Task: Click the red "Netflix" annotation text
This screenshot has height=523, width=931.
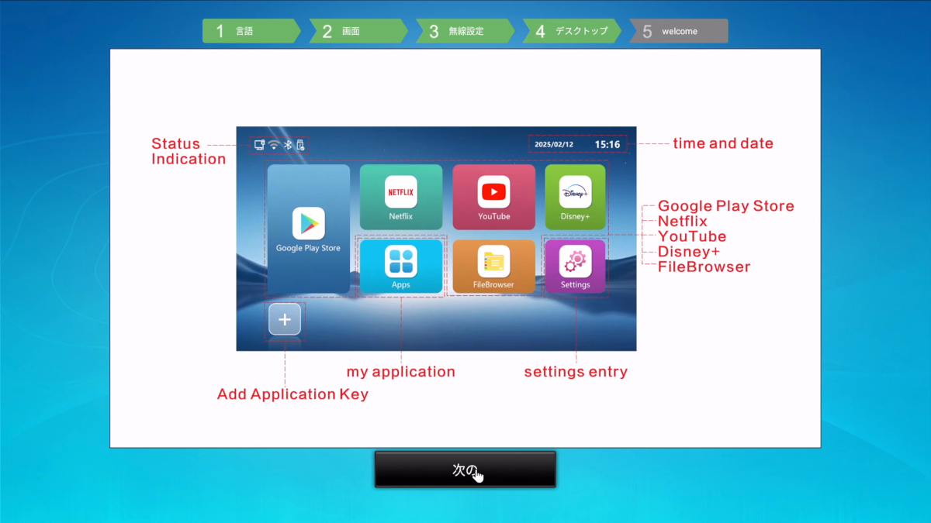Action: pos(683,222)
